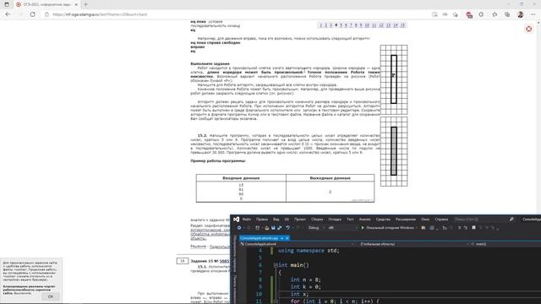The height and width of the screenshot is (304, 541).
Task: Click the bookmark icon in Visual Studio toolbar
Action: (473, 228)
